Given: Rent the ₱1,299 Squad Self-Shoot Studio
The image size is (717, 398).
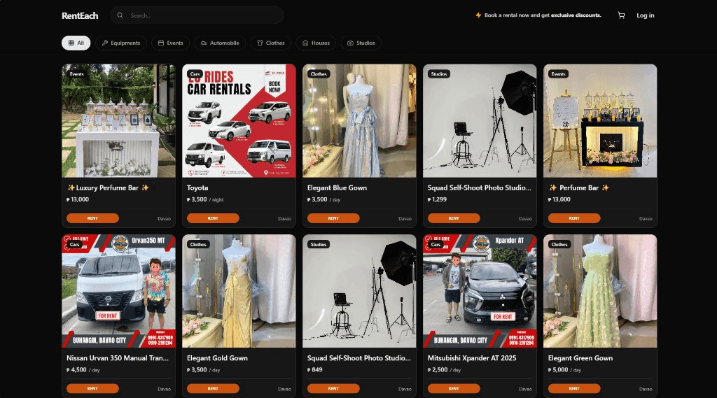Looking at the screenshot, I should click(454, 218).
